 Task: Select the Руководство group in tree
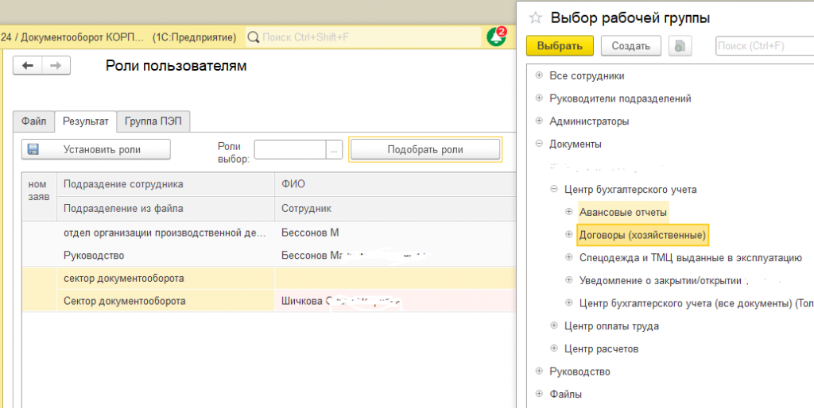[579, 371]
